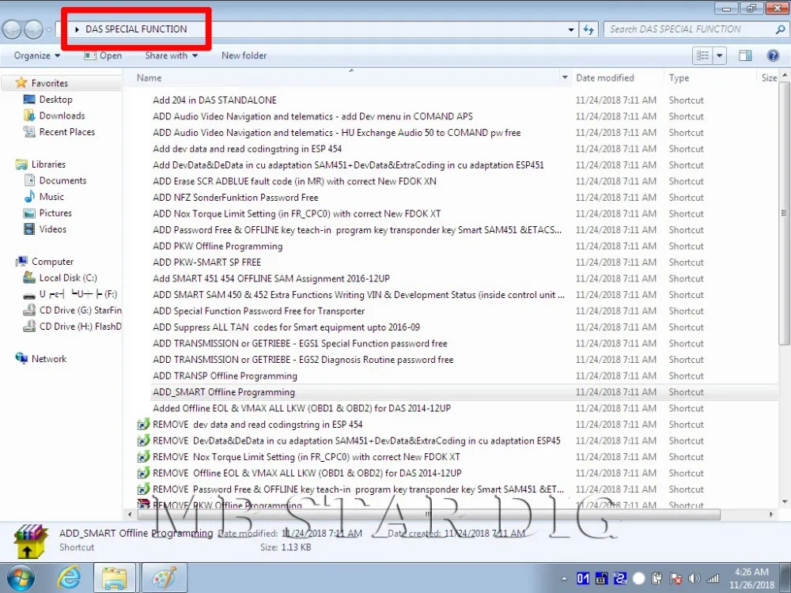This screenshot has width=791, height=593.
Task: Open the Name column filter dropdown
Action: tap(565, 77)
